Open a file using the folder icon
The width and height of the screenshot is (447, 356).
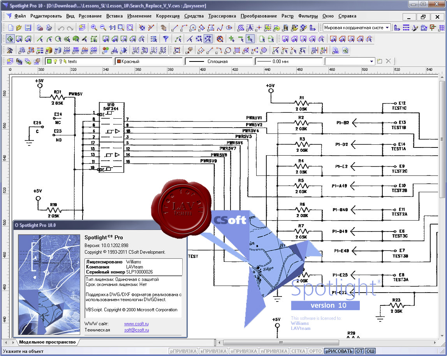[x=19, y=28]
